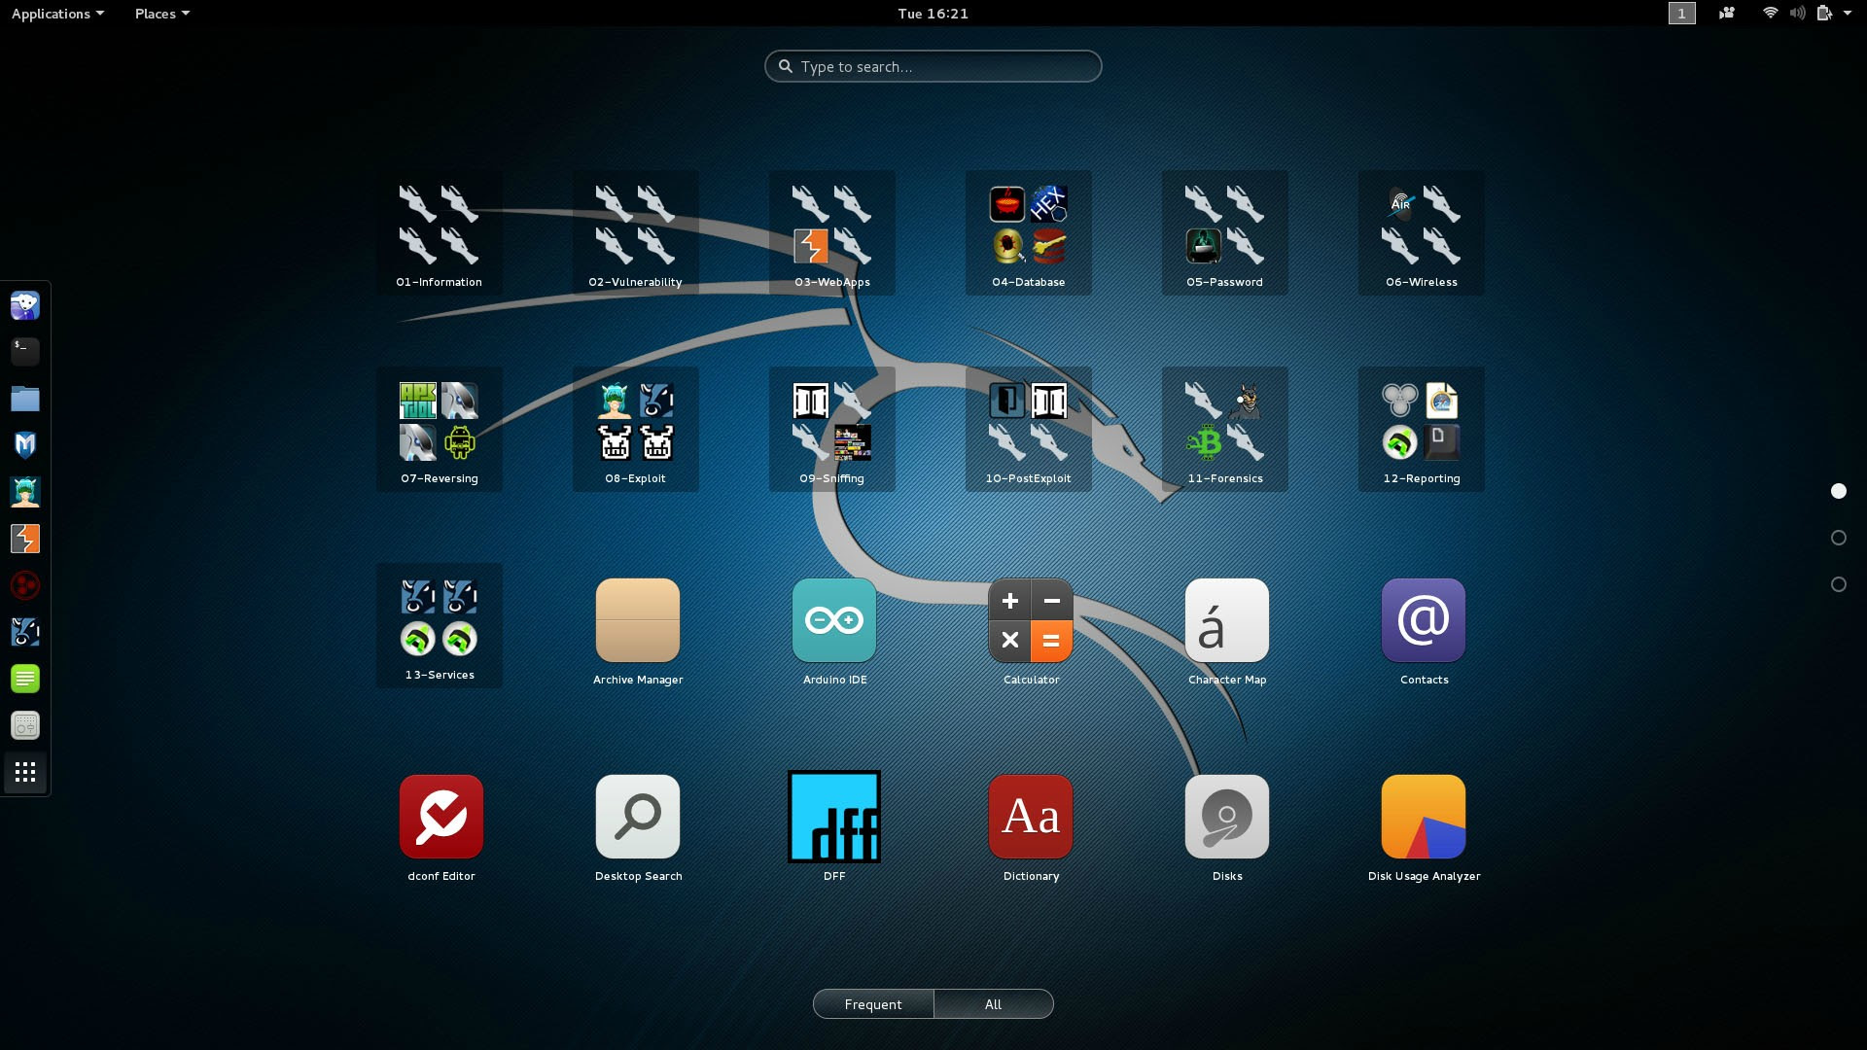Viewport: 1867px width, 1050px height.
Task: Open the 06-Wireless app folder
Action: [1421, 233]
